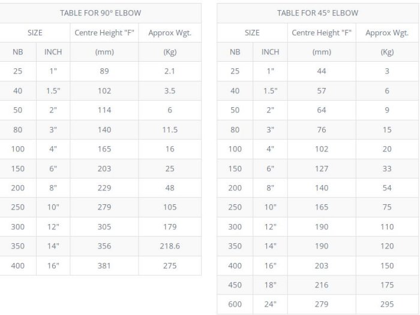Select the NB 600 cell
The height and width of the screenshot is (315, 420).
coord(235,304)
